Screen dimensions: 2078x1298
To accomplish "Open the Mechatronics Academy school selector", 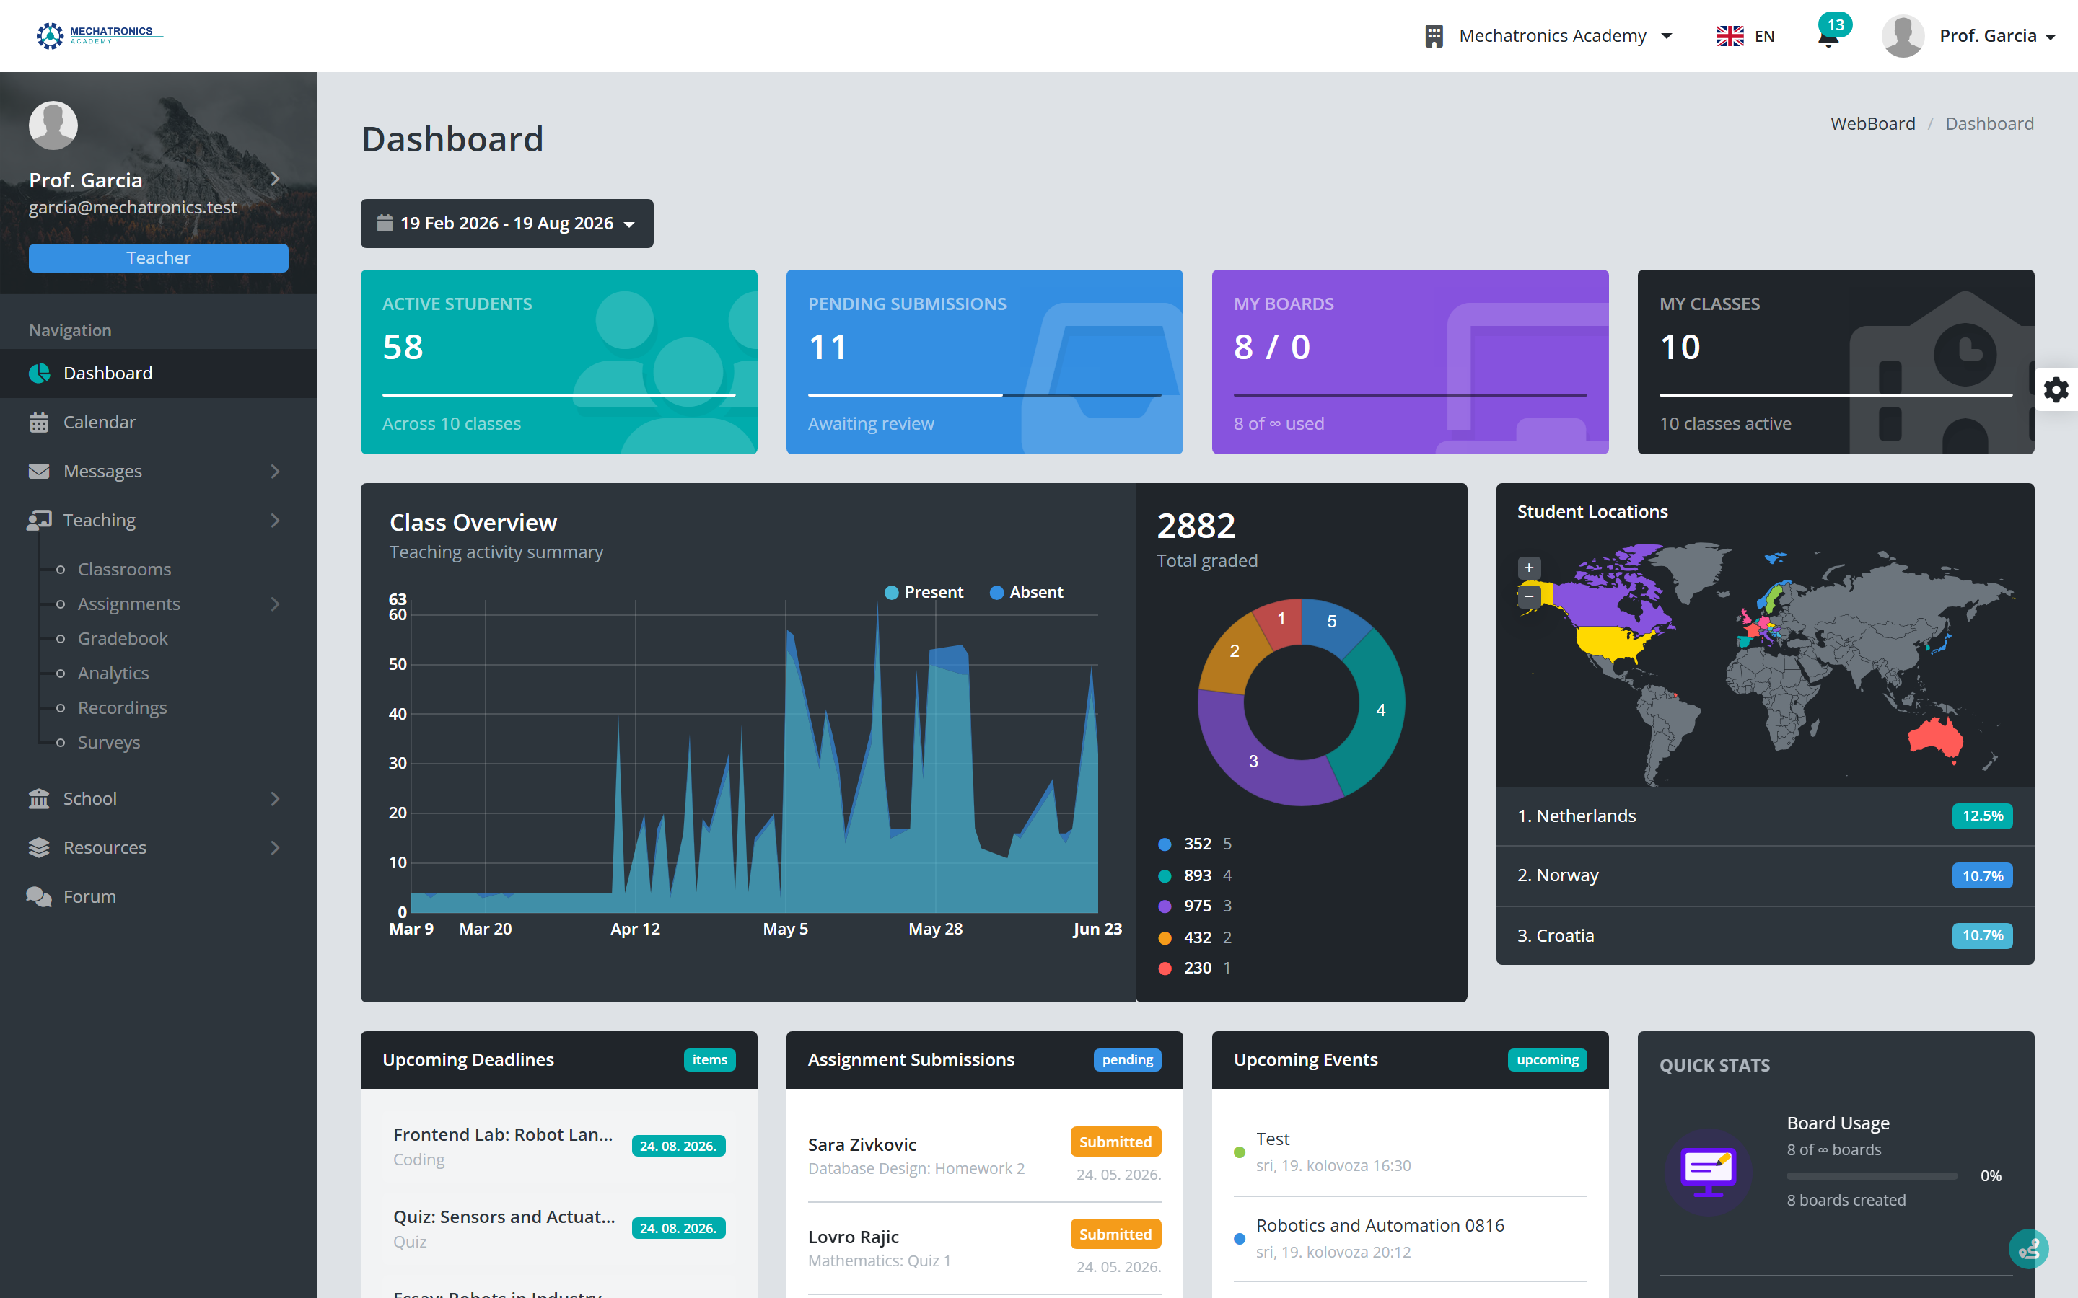I will [1548, 36].
